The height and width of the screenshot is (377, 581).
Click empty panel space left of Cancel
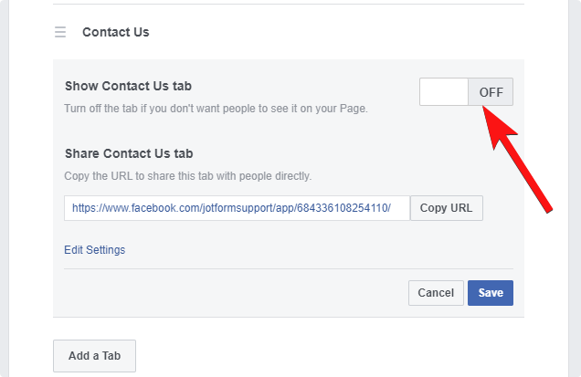click(228, 293)
